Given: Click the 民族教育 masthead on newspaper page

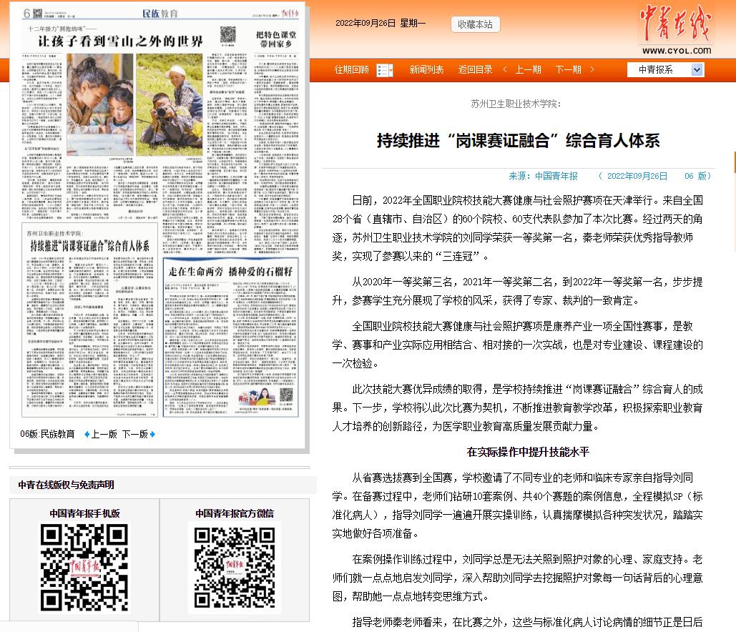Looking at the screenshot, I should point(160,14).
